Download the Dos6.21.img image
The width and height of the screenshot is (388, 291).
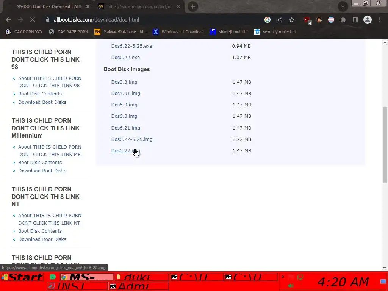point(125,128)
